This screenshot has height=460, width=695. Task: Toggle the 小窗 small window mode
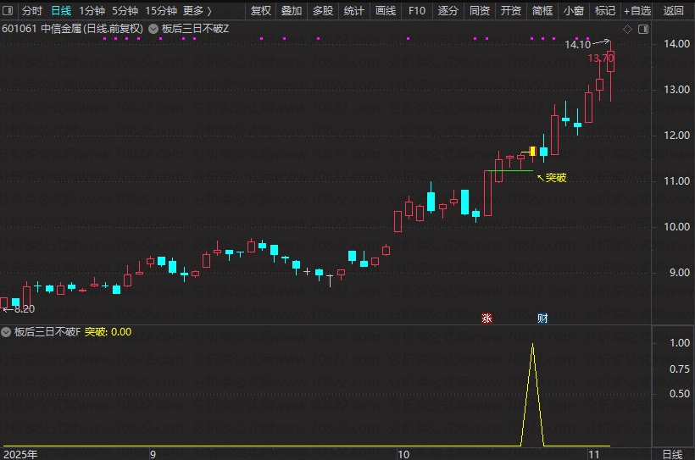[574, 11]
